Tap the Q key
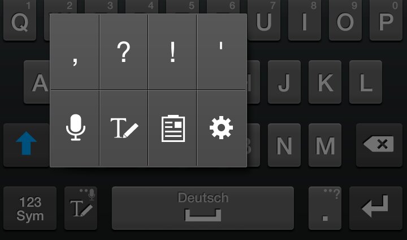 pyautogui.click(x=20, y=20)
